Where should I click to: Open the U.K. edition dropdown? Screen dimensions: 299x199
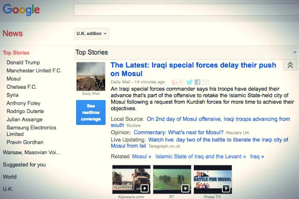pos(92,34)
